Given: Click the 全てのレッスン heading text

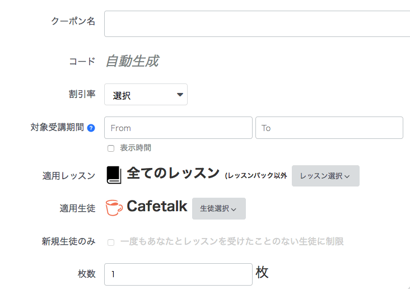Looking at the screenshot, I should click(173, 173).
